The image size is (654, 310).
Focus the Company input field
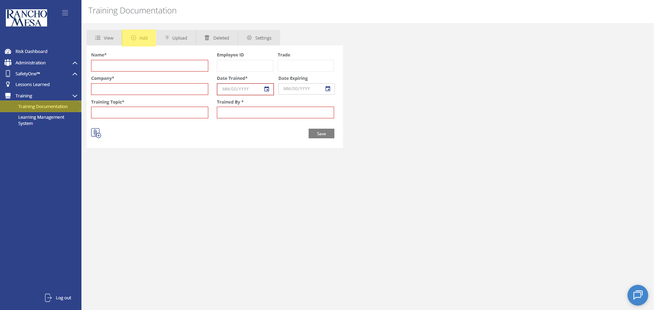pyautogui.click(x=149, y=89)
